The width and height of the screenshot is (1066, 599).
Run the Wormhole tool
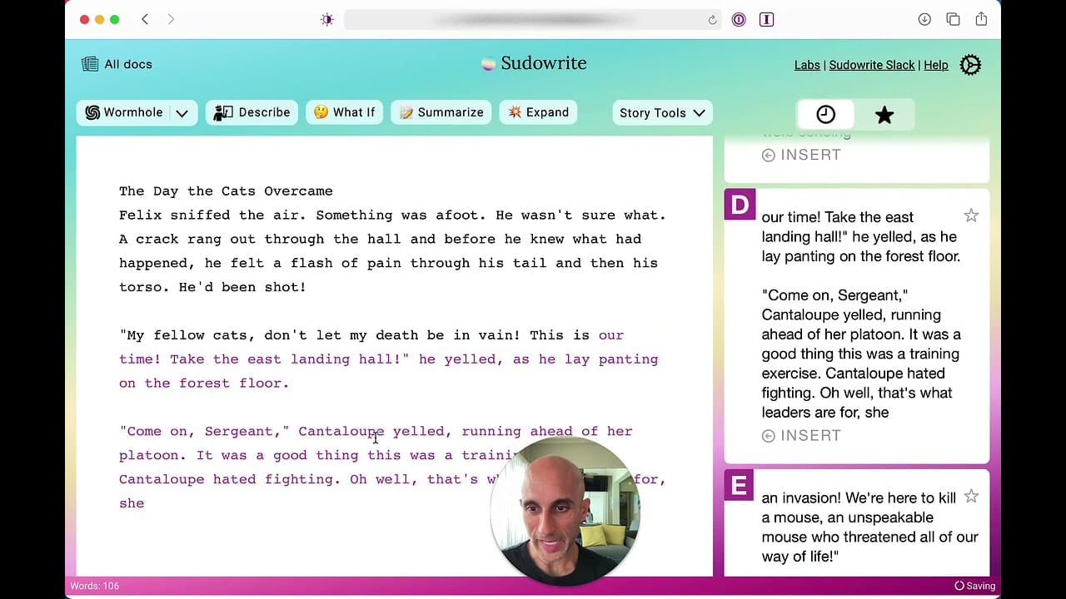click(124, 113)
